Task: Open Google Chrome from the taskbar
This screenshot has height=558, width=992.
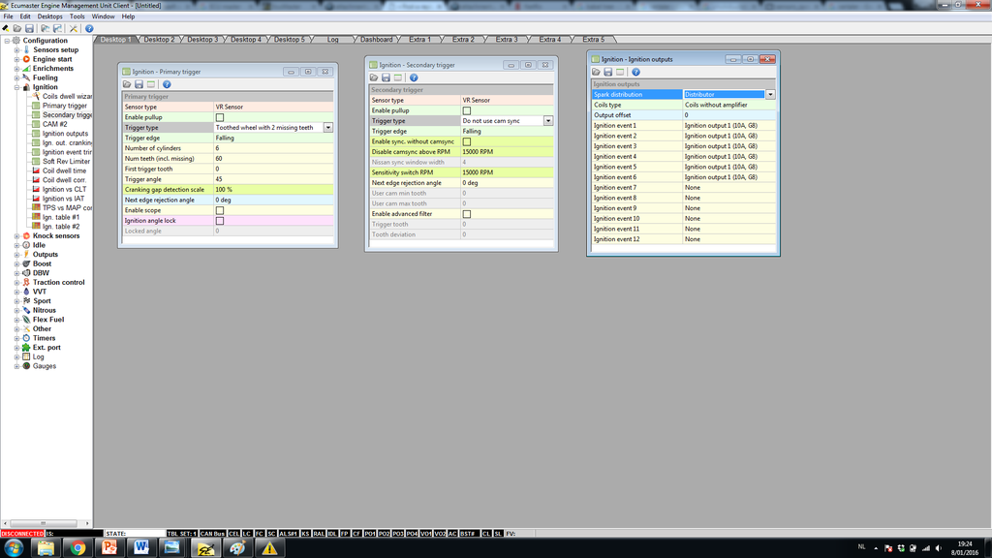Action: (77, 547)
